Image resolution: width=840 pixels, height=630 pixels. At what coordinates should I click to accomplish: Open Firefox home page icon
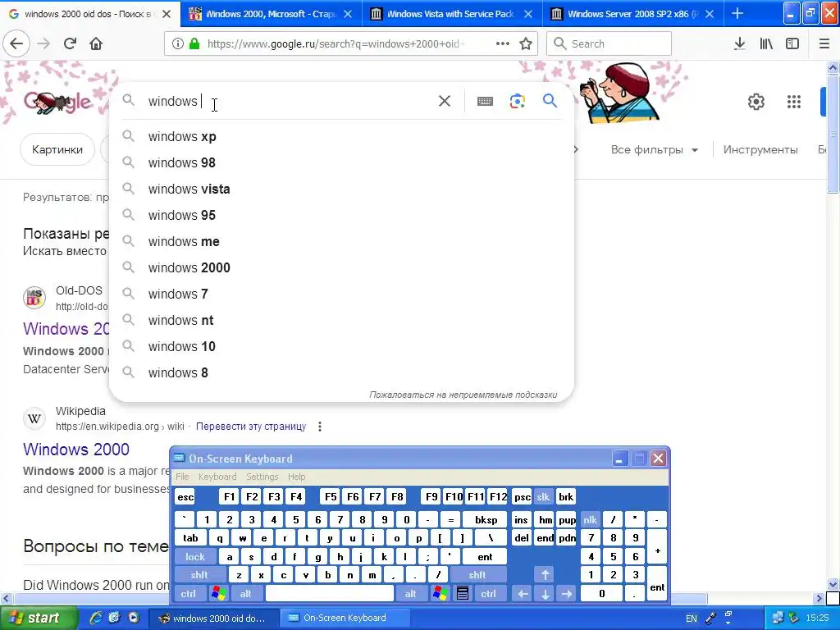tap(96, 43)
